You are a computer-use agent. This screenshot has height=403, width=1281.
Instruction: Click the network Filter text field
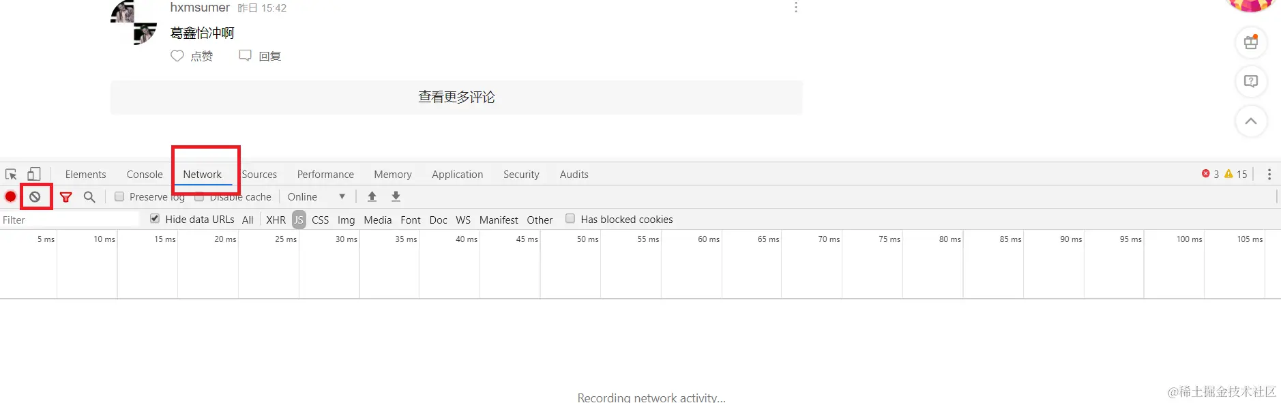[x=70, y=220]
